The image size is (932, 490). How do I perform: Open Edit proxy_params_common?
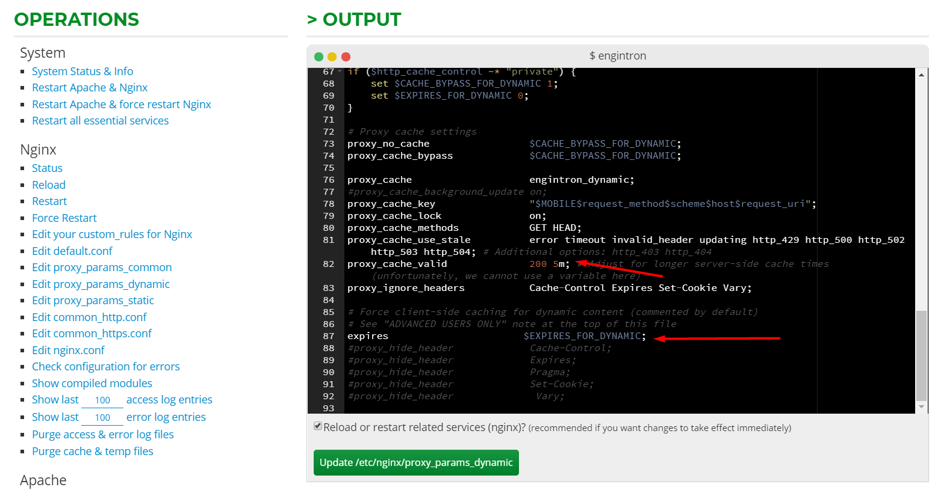pyautogui.click(x=102, y=268)
